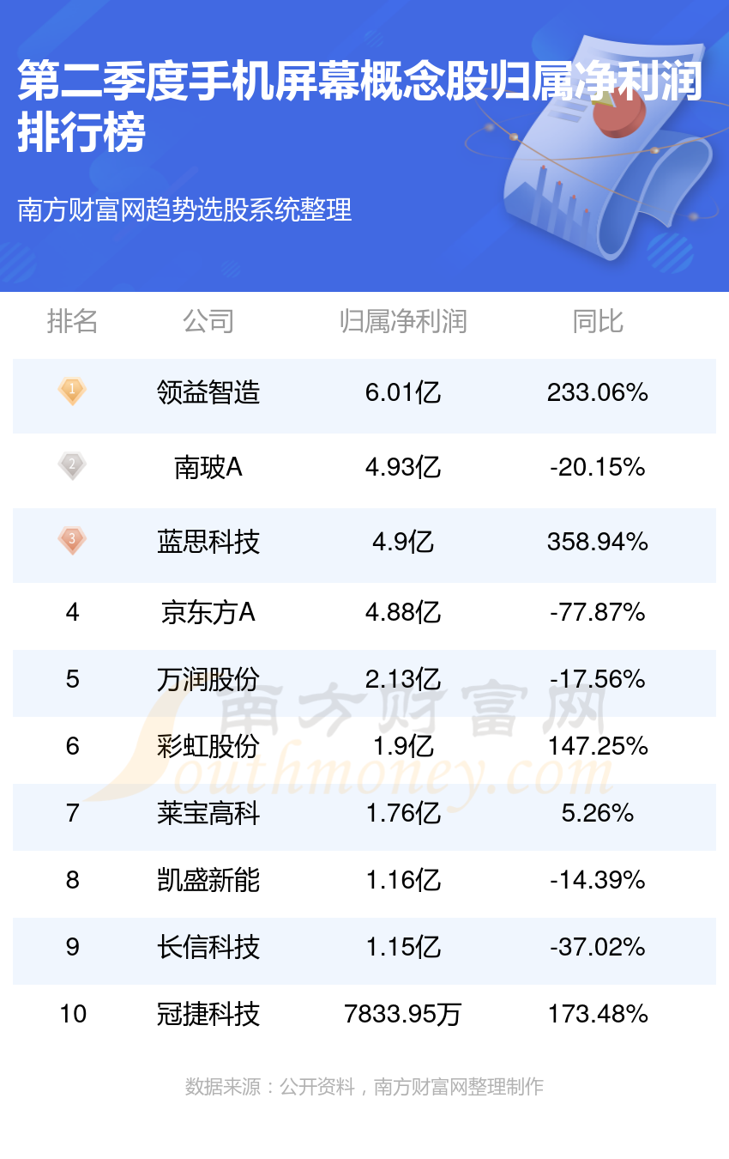Click on 京东方A company name
The height and width of the screenshot is (1159, 729).
pyautogui.click(x=208, y=612)
